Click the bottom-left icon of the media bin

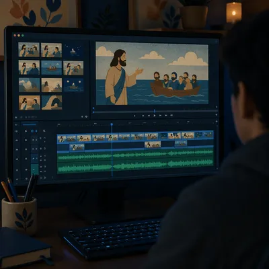pyautogui.click(x=16, y=117)
